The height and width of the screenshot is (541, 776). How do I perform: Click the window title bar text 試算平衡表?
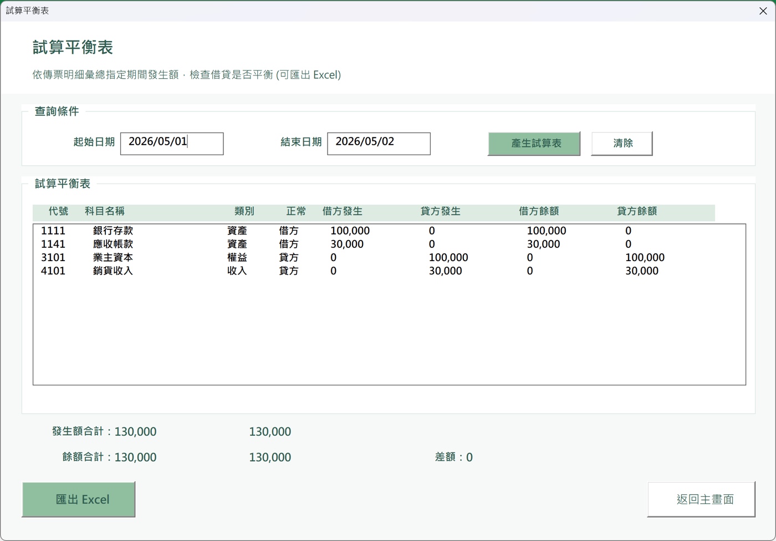point(27,11)
